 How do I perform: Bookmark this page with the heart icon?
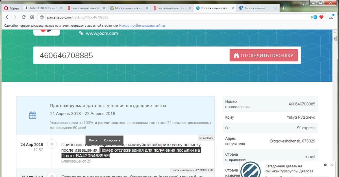point(321,17)
